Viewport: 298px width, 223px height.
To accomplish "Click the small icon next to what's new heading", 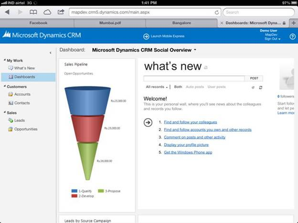I will pyautogui.click(x=206, y=67).
